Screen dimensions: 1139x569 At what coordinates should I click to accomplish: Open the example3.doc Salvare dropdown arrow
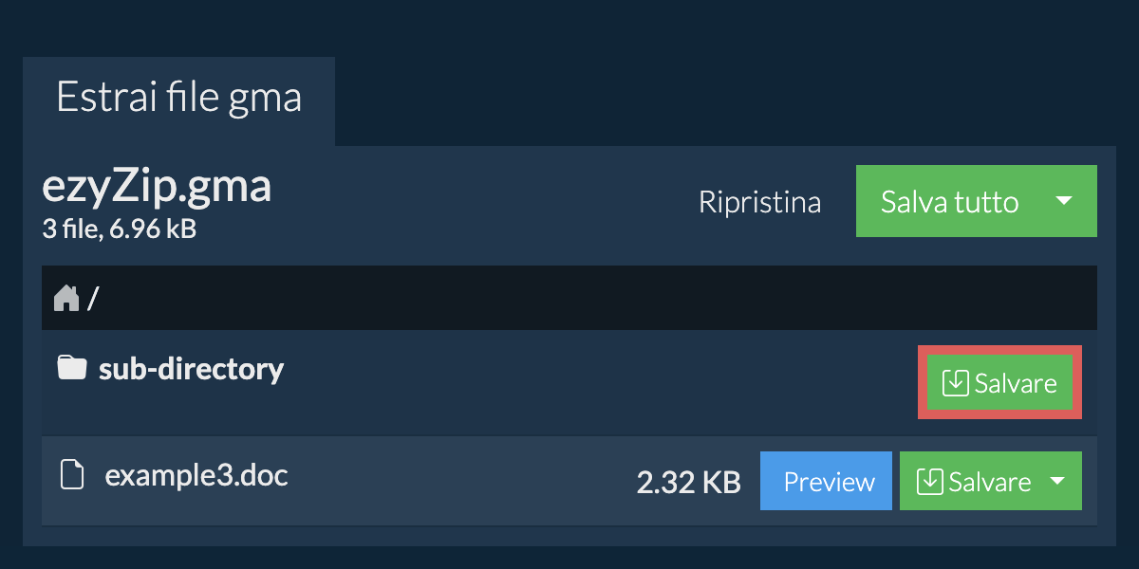1057,482
